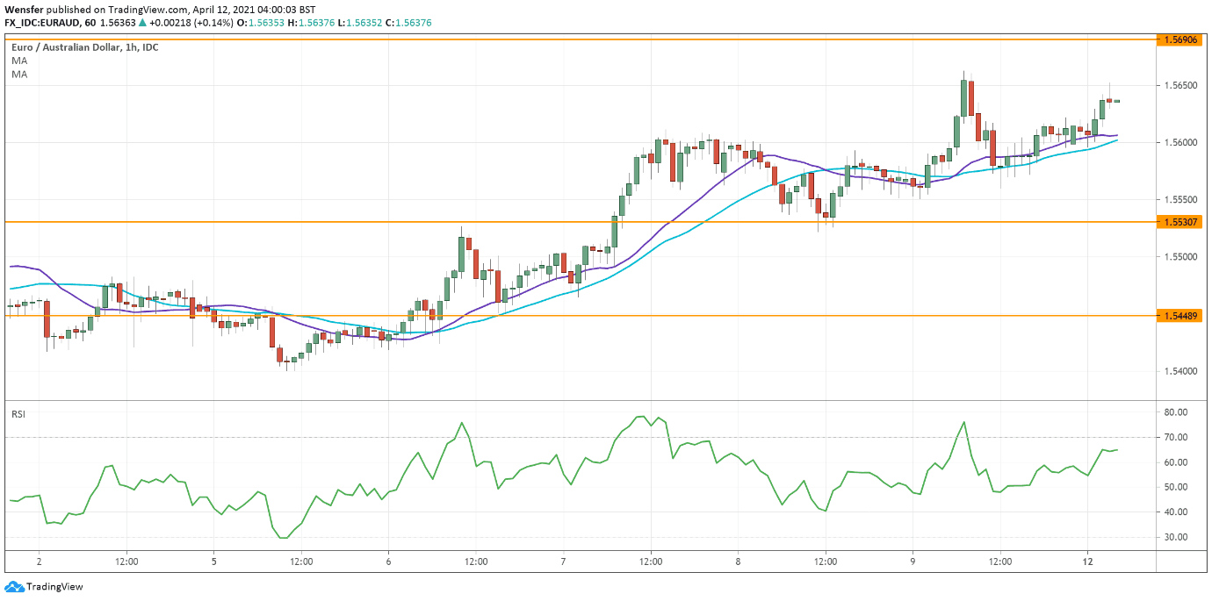The height and width of the screenshot is (601, 1212).
Task: Click the 1.55307 orange price label
Action: coord(1180,223)
